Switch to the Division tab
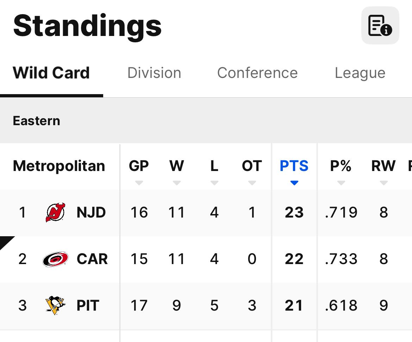Viewport: 412px width, 342px height. click(154, 73)
